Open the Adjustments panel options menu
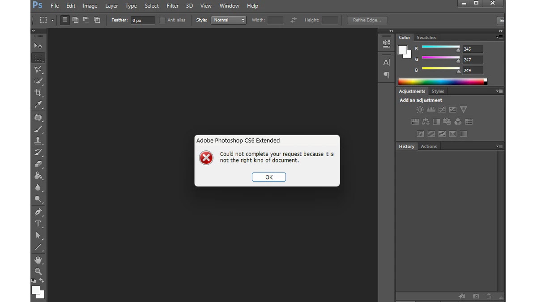 point(499,91)
